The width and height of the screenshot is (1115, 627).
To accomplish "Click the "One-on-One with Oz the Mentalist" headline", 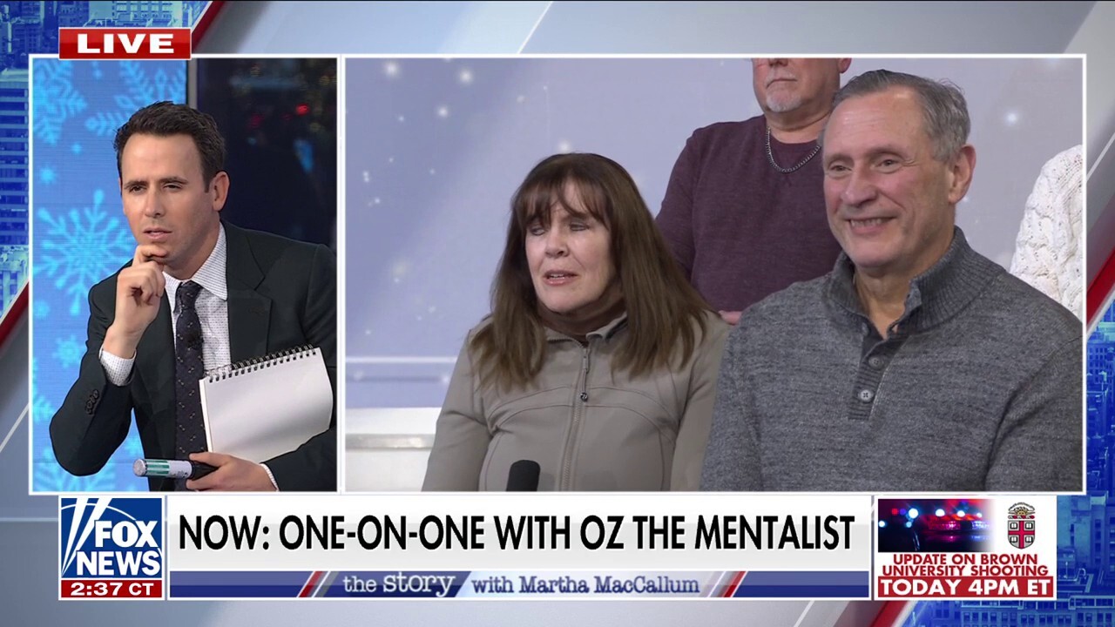I will tap(518, 533).
